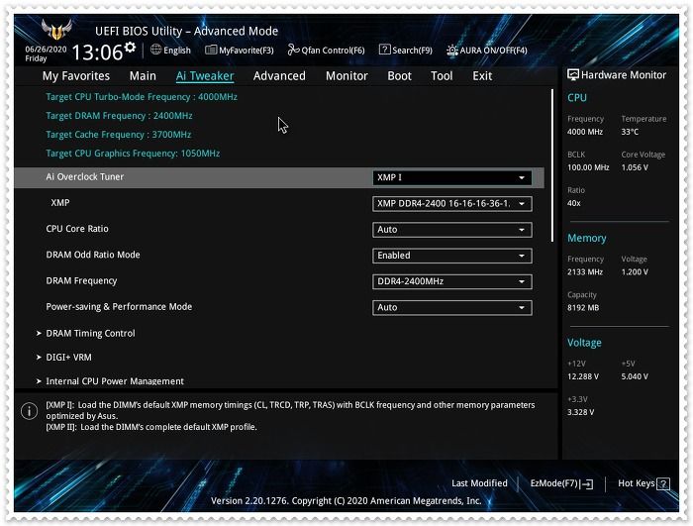Click Target CPU Graphics Frequency: 1050MHz
Viewport: 693px width, 526px height.
click(x=133, y=154)
